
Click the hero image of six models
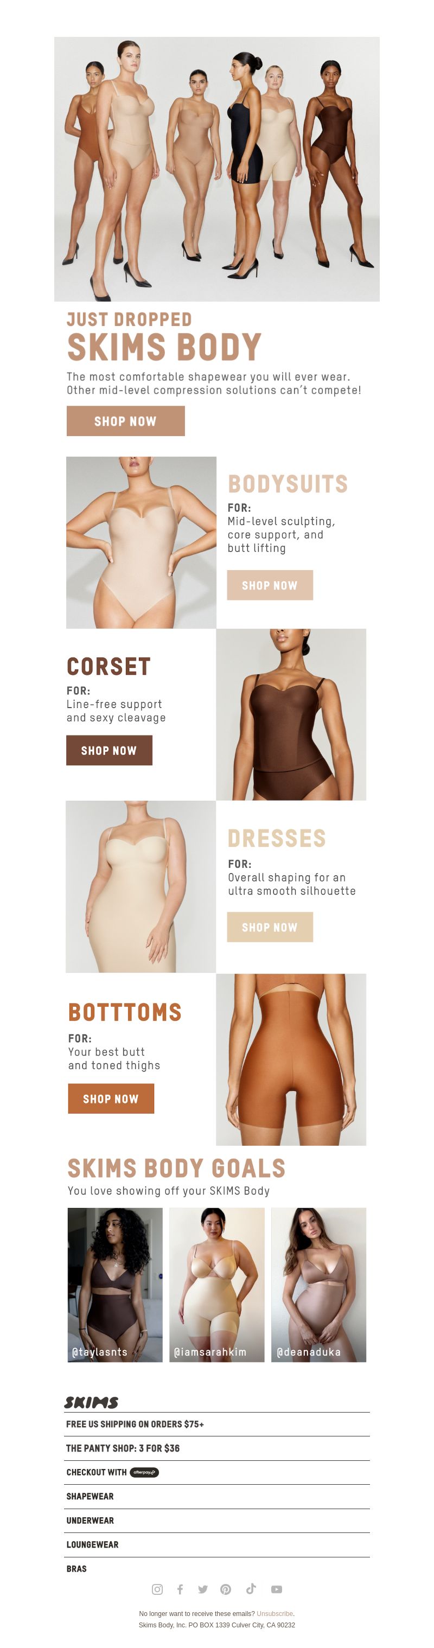tap(217, 169)
